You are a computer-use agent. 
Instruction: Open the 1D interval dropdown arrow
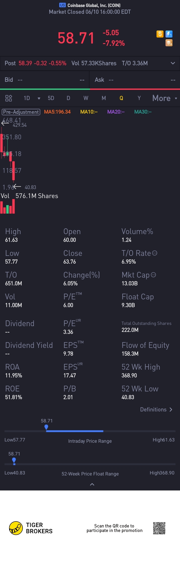tap(39, 98)
